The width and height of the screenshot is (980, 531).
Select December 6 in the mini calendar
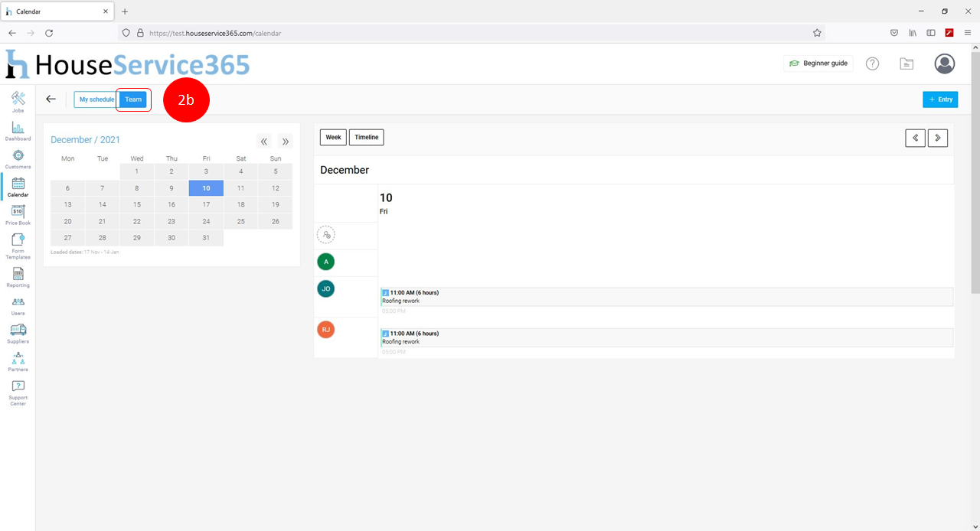67,188
